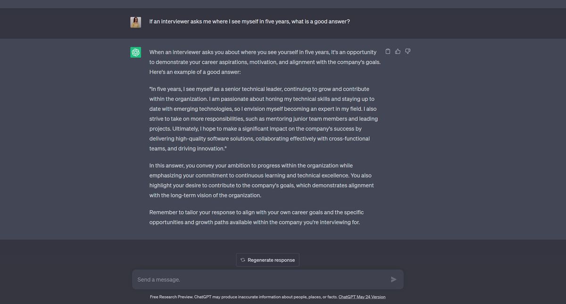This screenshot has width=566, height=304.
Task: Click the user profile picture next to the question
Action: 135,22
